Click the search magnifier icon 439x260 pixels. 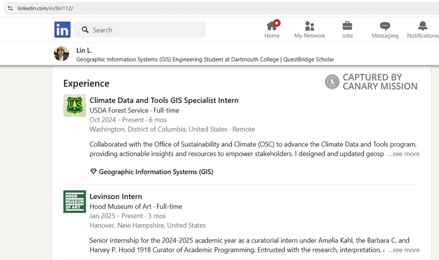(x=85, y=30)
